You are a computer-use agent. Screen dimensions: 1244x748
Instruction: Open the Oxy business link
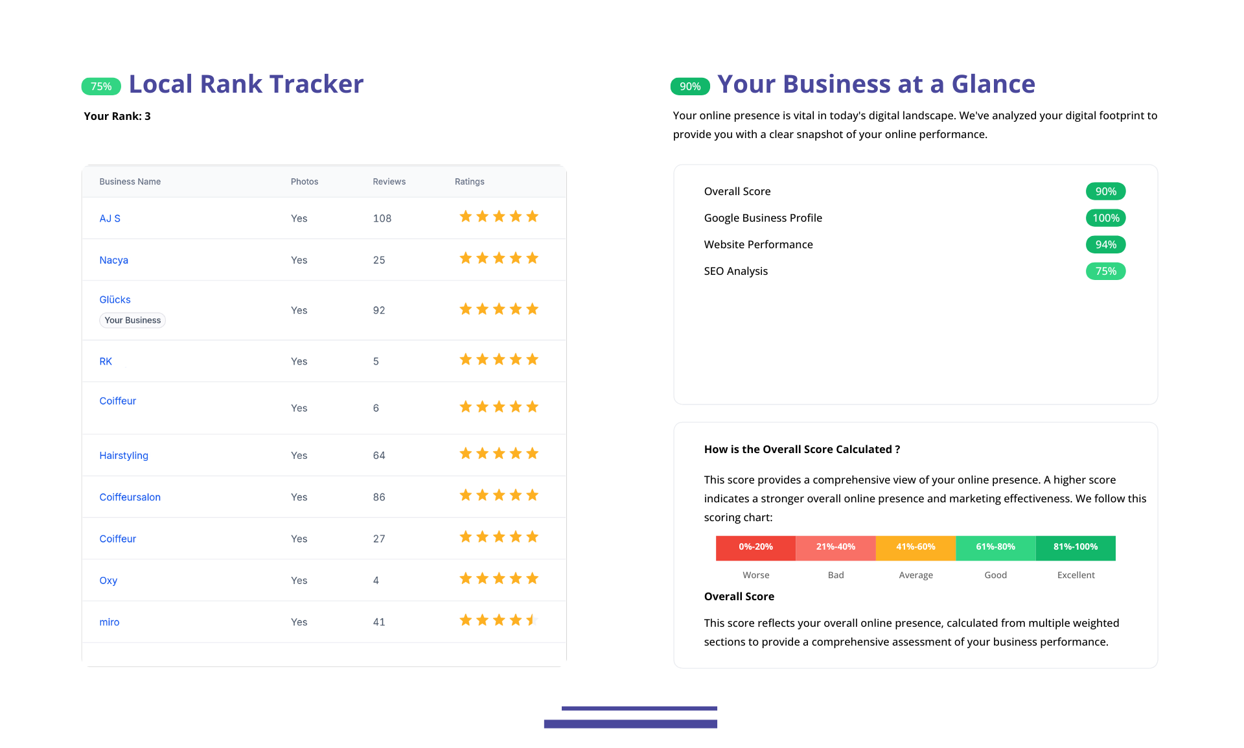click(x=108, y=580)
